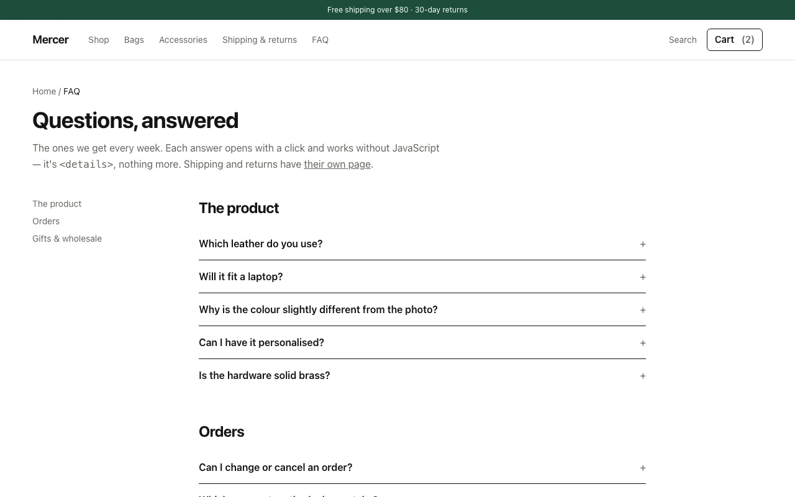Expand Can I have it personalised

[x=422, y=342]
